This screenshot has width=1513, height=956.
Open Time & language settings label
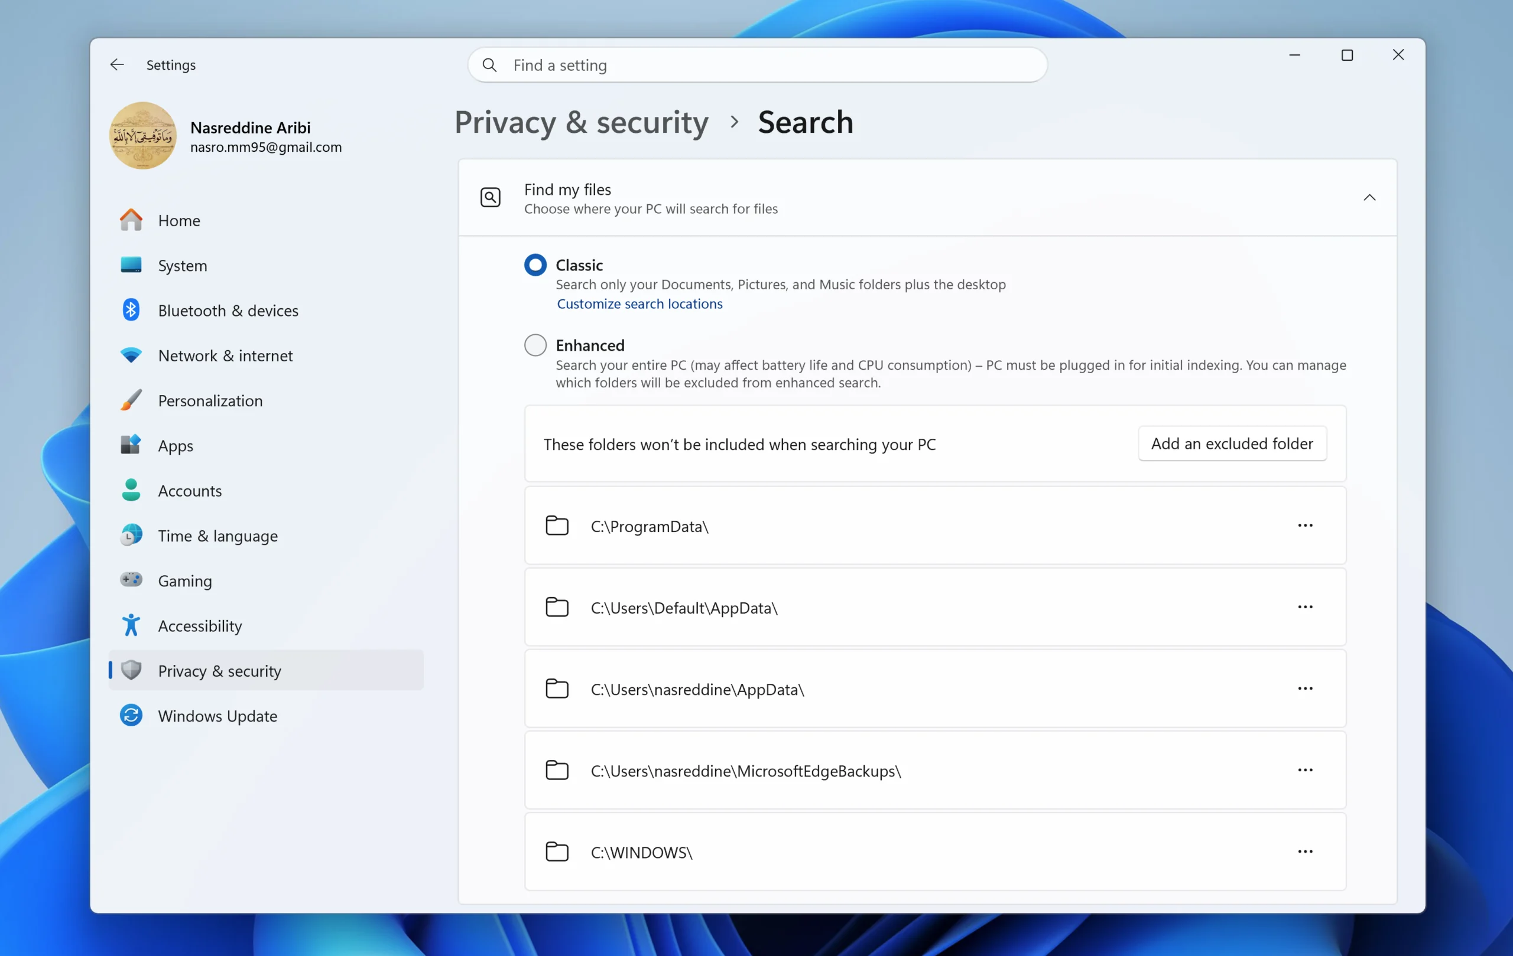[x=217, y=536]
